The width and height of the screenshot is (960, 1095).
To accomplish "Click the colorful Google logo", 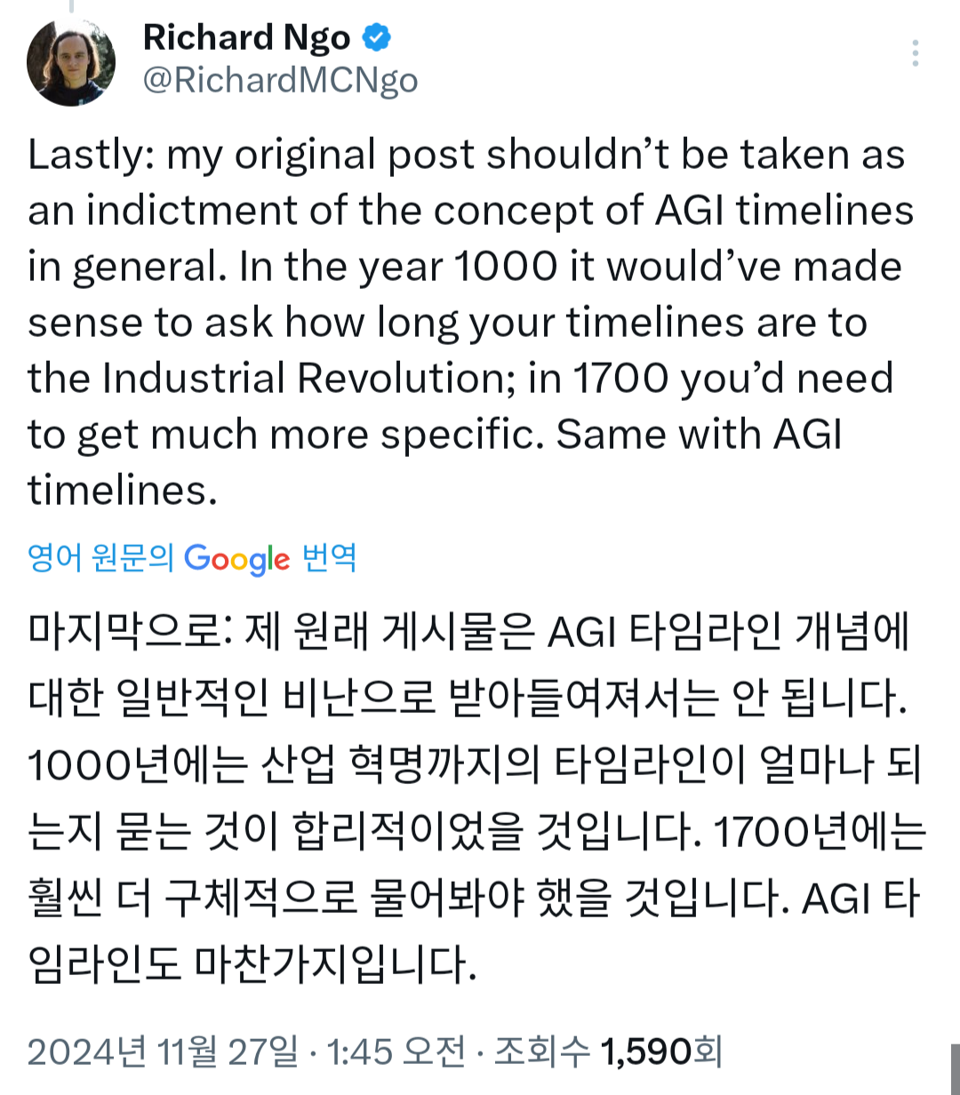I will tap(236, 559).
